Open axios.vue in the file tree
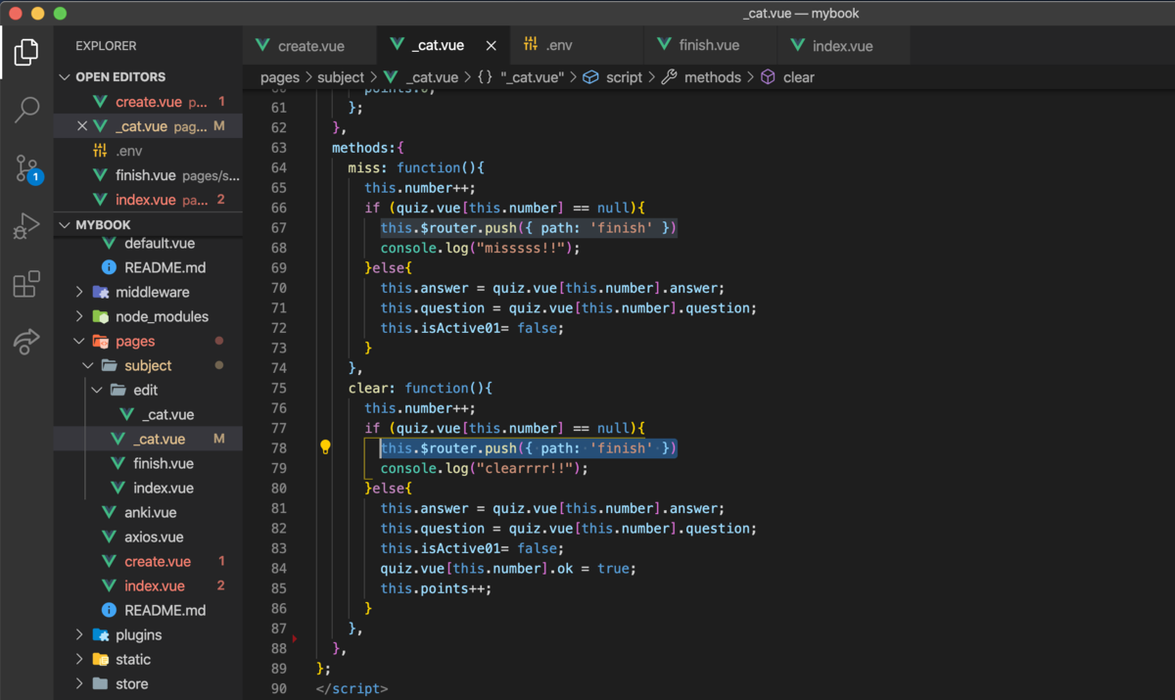Viewport: 1175px width, 700px height. pos(148,537)
